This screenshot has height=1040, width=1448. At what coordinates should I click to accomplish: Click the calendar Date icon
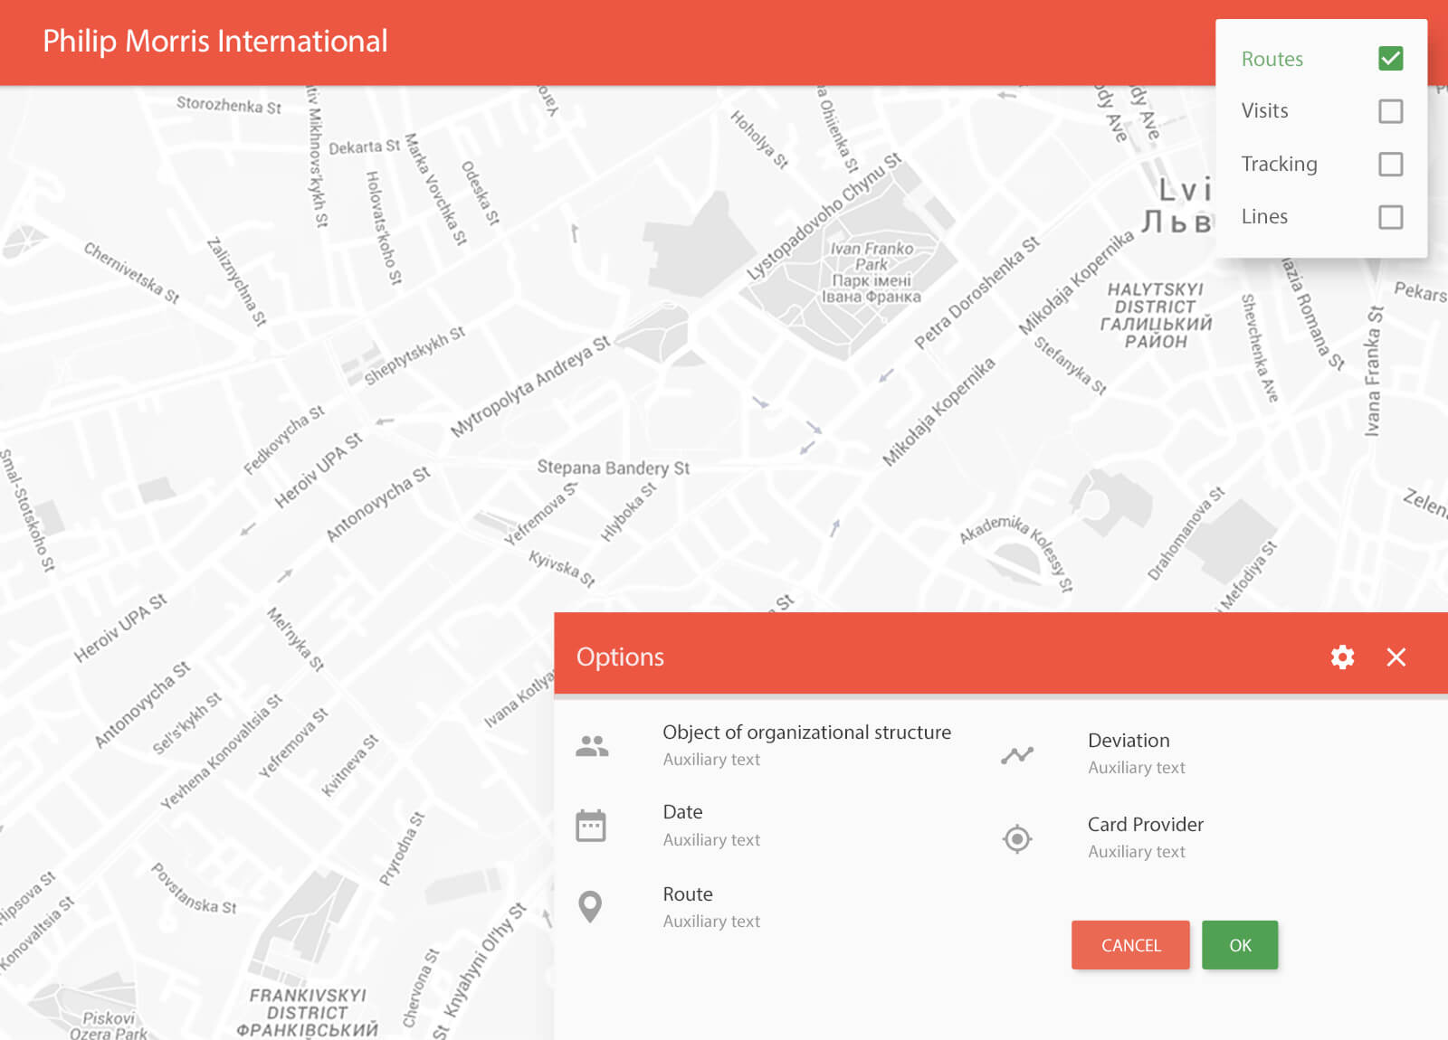[x=591, y=826]
